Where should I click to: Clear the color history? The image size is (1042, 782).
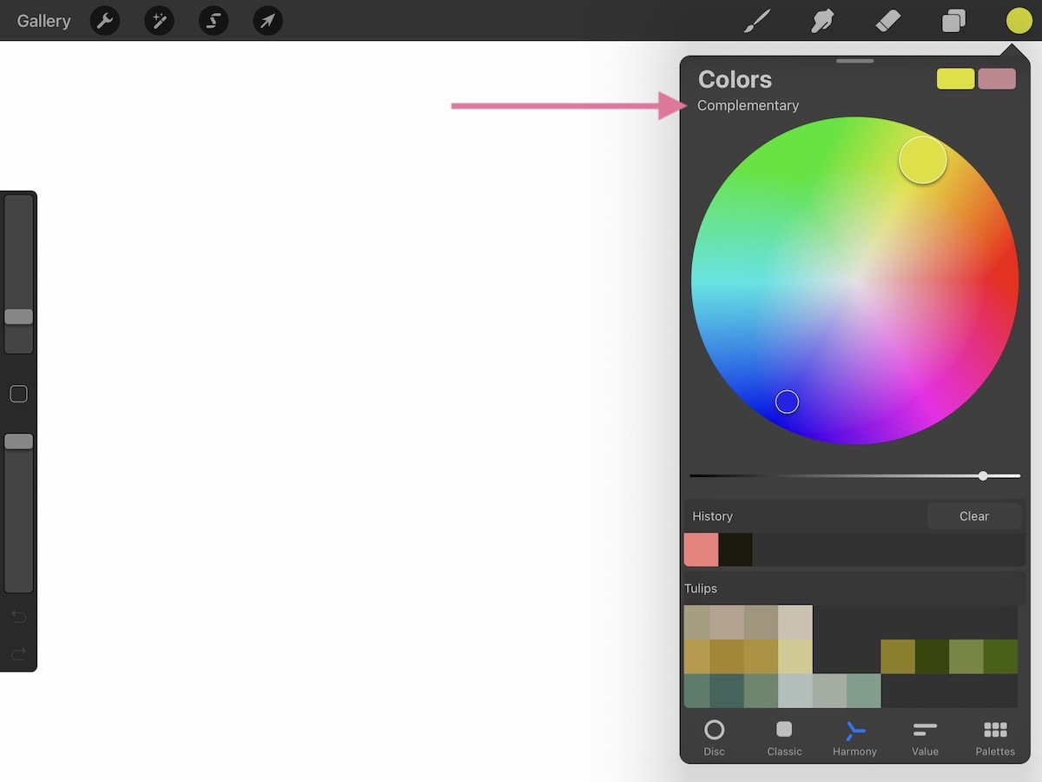click(973, 516)
